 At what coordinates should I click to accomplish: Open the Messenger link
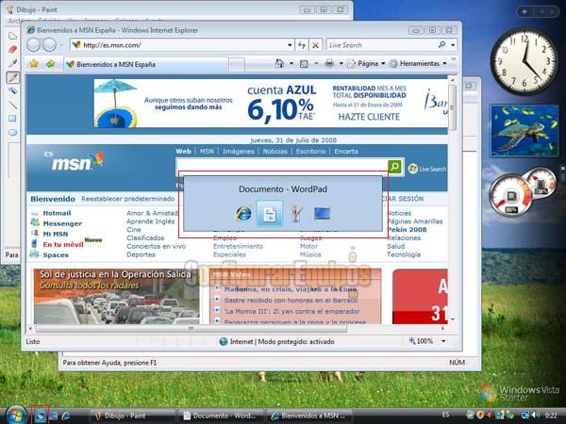(62, 223)
